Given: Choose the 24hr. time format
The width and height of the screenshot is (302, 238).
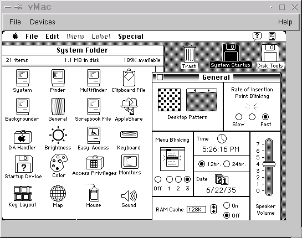Looking at the screenshot, I should (227, 164).
